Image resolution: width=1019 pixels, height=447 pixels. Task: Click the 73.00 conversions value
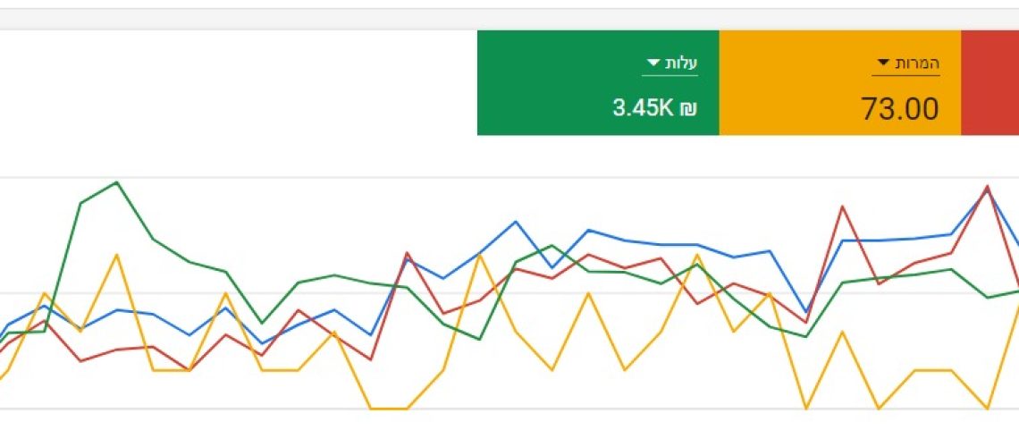tap(900, 109)
